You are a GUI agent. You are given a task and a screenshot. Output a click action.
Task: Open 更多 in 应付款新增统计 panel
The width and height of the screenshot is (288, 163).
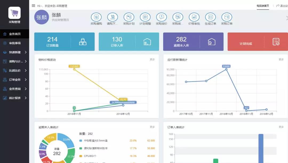tap(281, 60)
